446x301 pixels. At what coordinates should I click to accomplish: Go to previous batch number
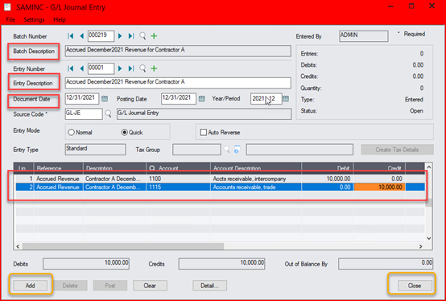coord(82,36)
